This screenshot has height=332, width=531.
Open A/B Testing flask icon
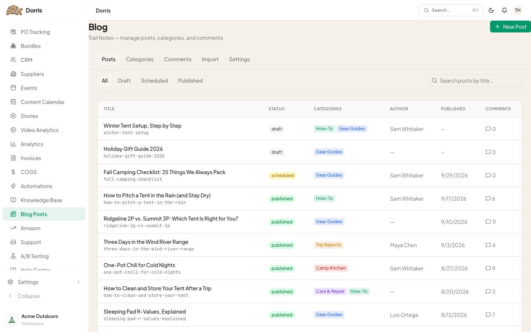click(x=13, y=256)
